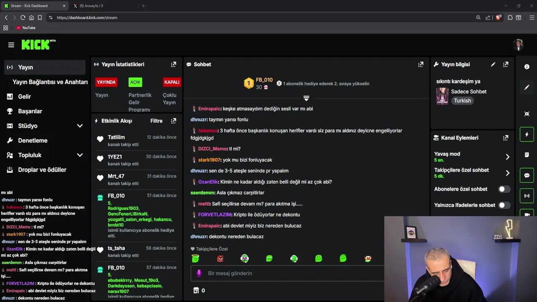Click ts_taha in the activity feed
The image size is (537, 302).
(x=116, y=248)
